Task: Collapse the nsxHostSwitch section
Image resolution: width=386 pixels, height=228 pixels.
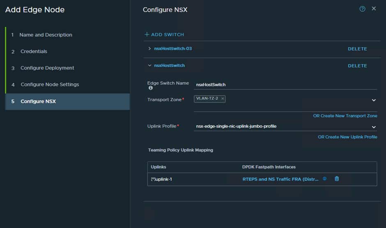Action: click(149, 66)
